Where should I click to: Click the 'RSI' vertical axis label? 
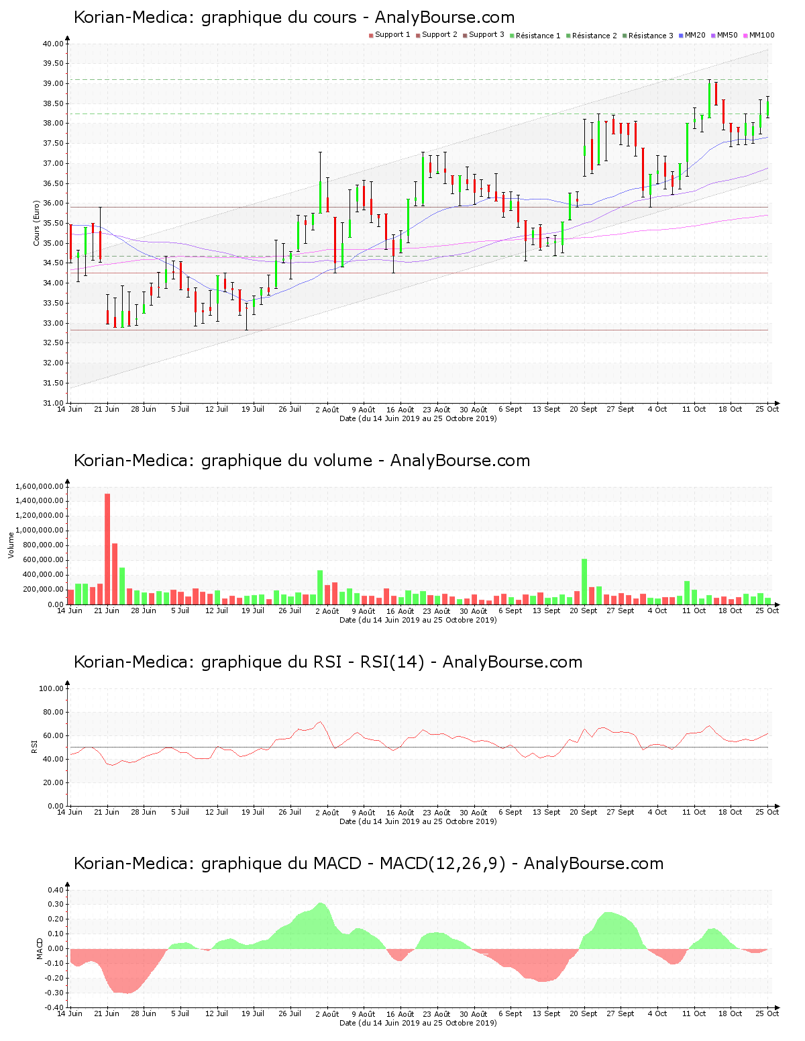[34, 746]
